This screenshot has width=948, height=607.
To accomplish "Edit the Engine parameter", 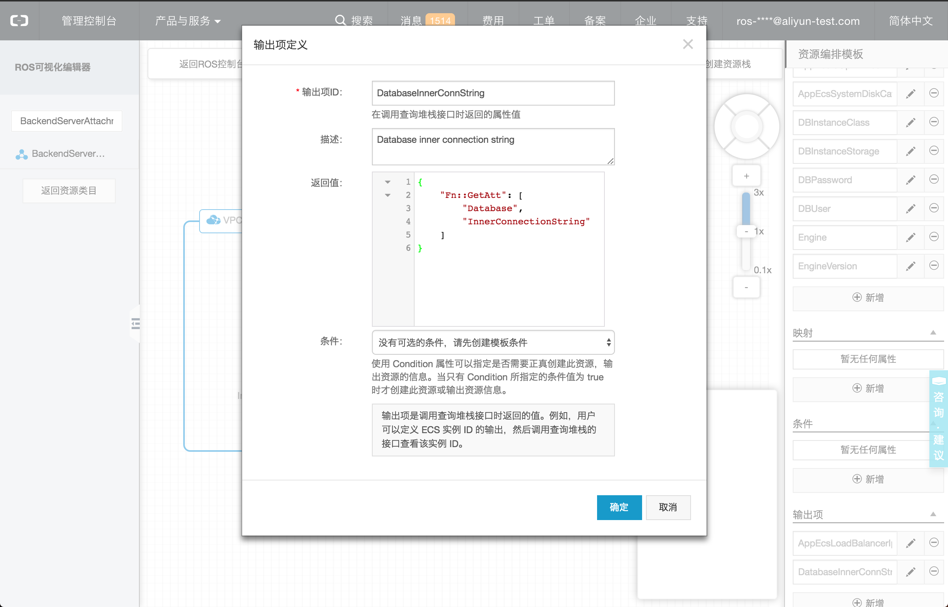I will [911, 237].
